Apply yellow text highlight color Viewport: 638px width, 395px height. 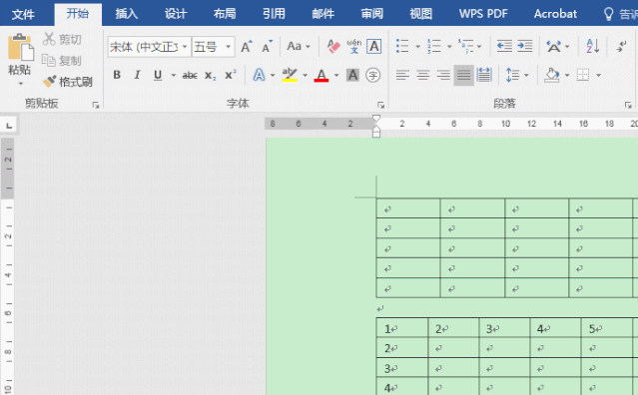(290, 75)
